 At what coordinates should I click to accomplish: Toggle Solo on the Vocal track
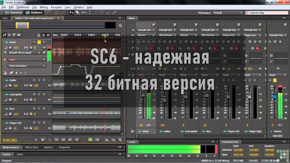coord(39,42)
